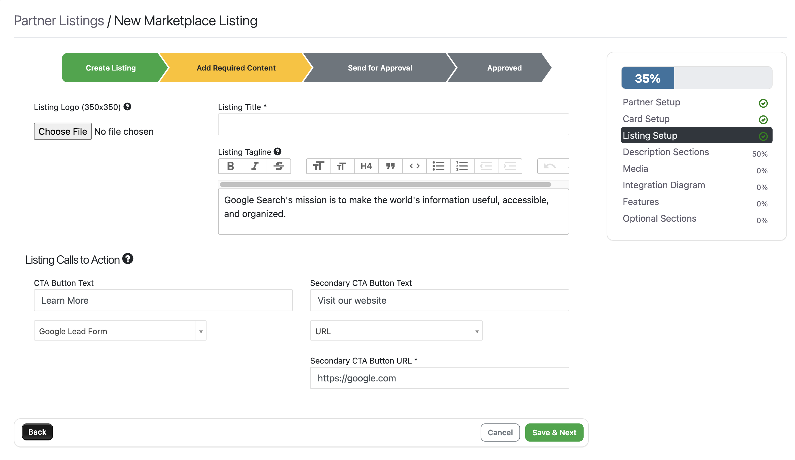Viewport: 795px width, 460px height.
Task: Toggle italic formatting in tagline editor
Action: 255,166
